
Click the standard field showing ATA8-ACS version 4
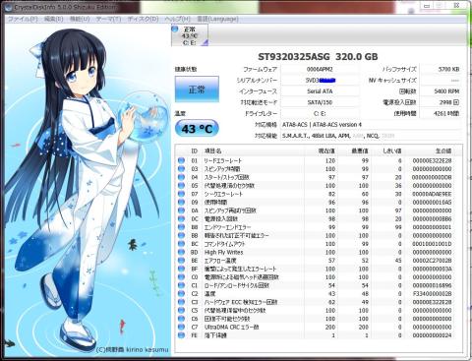371,125
